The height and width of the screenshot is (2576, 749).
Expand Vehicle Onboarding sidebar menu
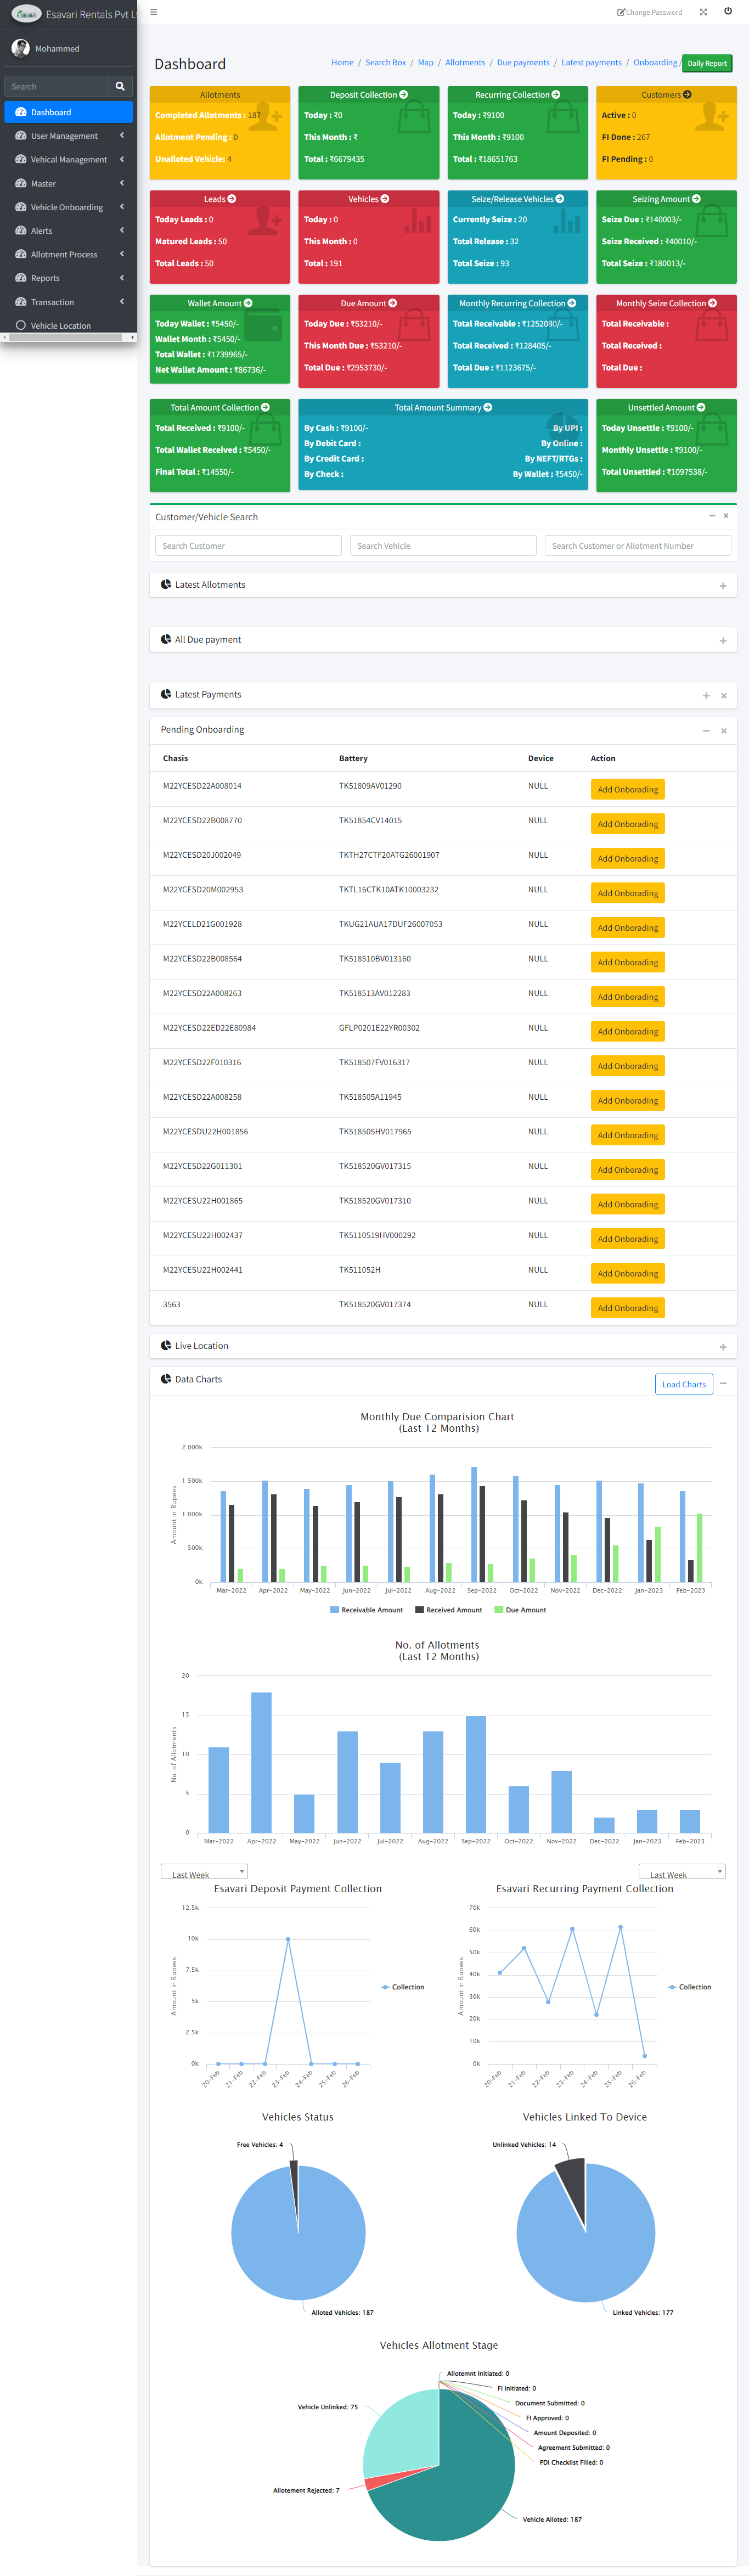[68, 207]
